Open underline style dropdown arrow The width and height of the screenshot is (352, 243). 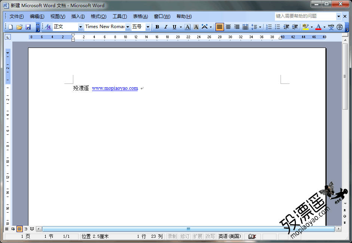181,27
